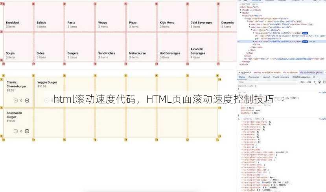Decrease Classic Cheeseburger quantity with minus icon
Image resolution: width=326 pixels, height=192 pixels.
point(16,100)
